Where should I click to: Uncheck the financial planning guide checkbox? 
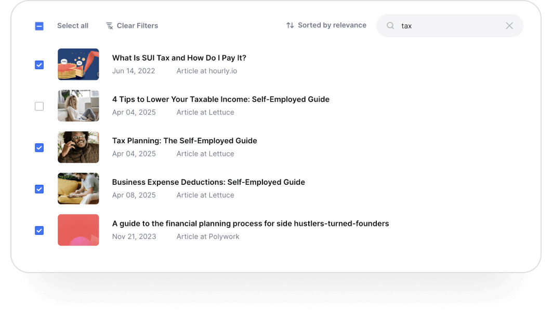(39, 231)
